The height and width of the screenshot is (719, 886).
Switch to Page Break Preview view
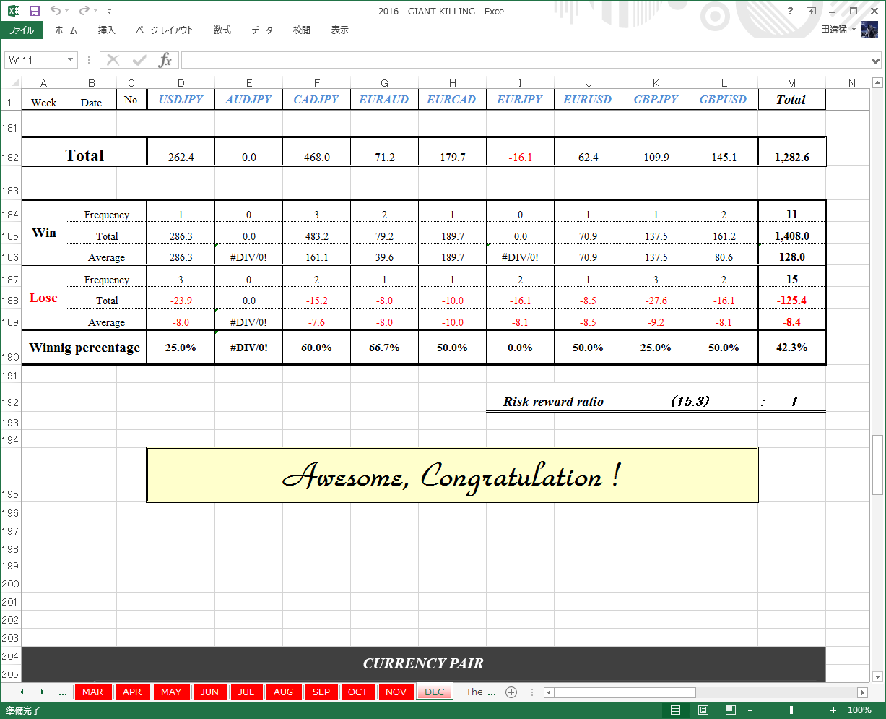[x=731, y=710]
